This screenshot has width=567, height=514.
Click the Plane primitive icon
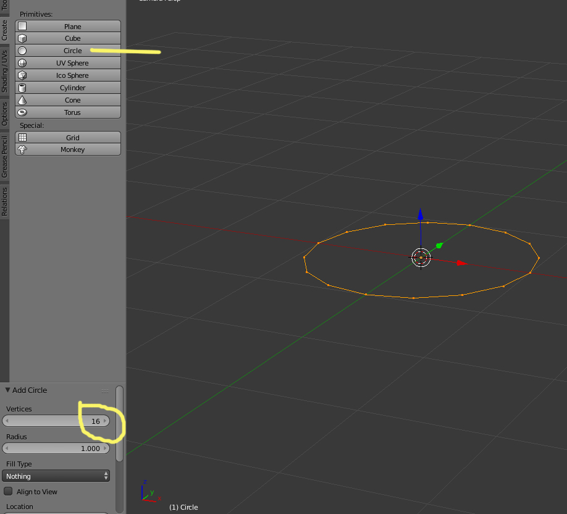pos(22,26)
